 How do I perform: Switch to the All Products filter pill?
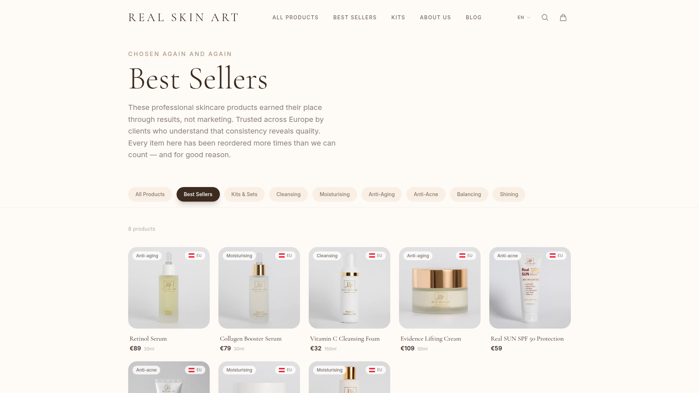[150, 194]
